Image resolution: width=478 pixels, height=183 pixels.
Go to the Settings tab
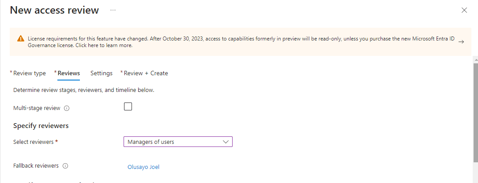point(102,73)
